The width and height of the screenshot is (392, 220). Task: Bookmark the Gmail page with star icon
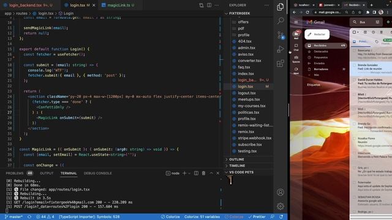360,12
